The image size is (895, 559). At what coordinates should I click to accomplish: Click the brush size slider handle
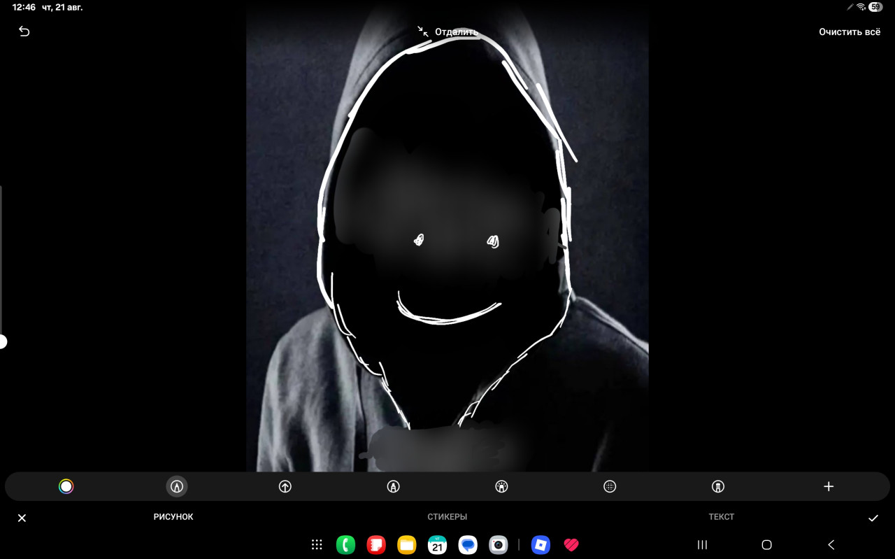click(2, 341)
